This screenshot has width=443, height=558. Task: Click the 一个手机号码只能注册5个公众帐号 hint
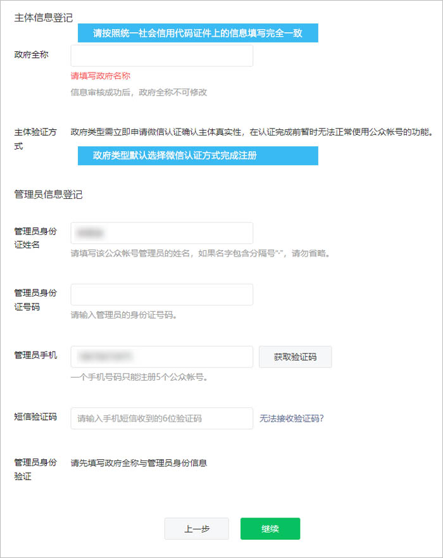coord(139,377)
